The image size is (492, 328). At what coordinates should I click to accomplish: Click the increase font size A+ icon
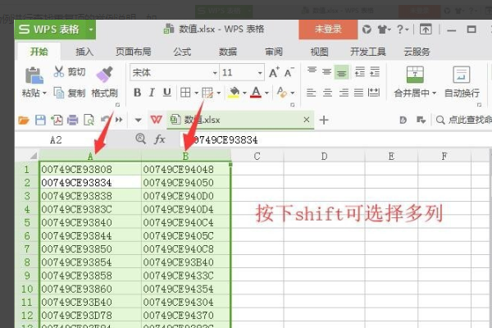[x=274, y=72]
